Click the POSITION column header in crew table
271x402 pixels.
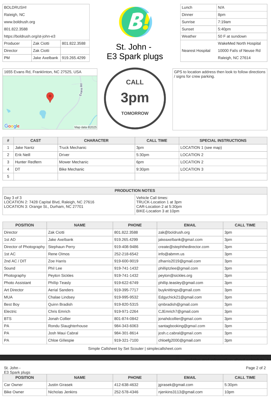(25, 225)
